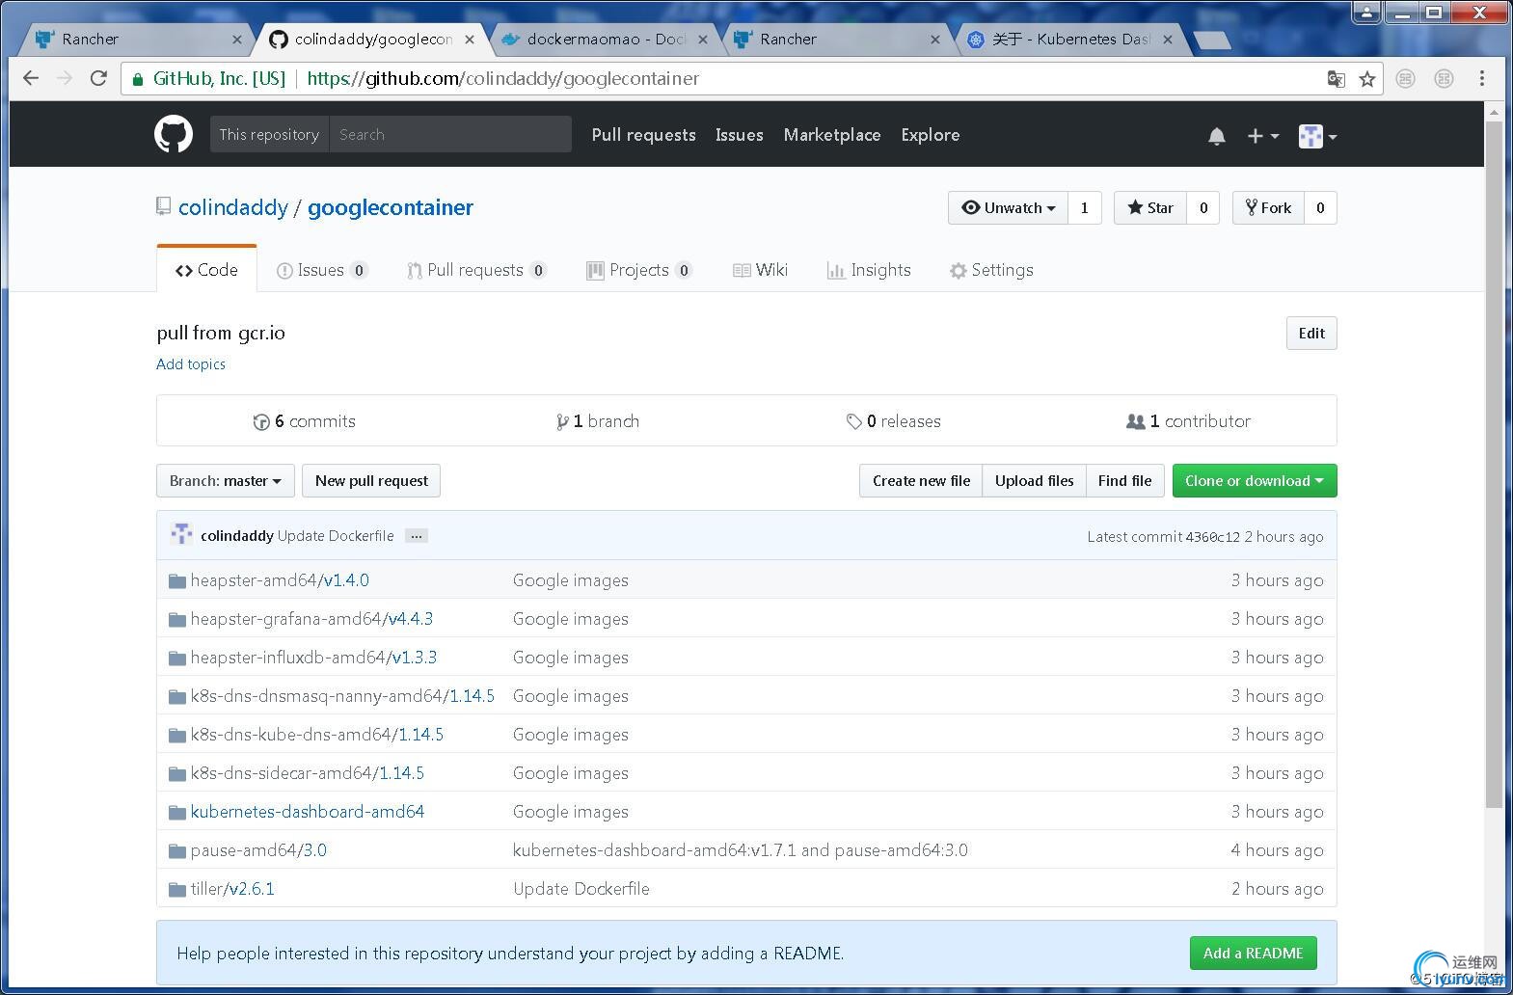Click the browser address bar URL
The height and width of the screenshot is (995, 1513).
coord(503,79)
